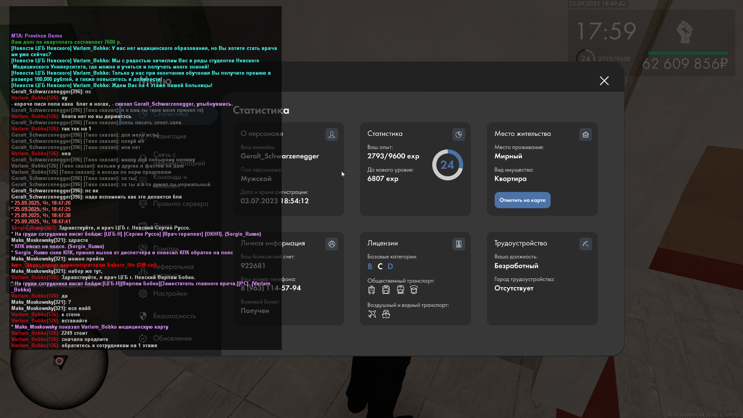This screenshot has height=418, width=743.
Task: Click the phone number ending 57-94
Action: [270, 288]
